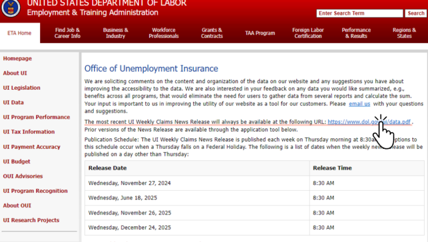Image resolution: width=428 pixels, height=242 pixels.
Task: Navigate to OUI Advisories
Action: pyautogui.click(x=23, y=176)
